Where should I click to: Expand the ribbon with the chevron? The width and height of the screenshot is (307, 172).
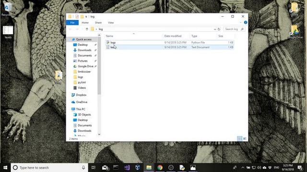(240, 22)
